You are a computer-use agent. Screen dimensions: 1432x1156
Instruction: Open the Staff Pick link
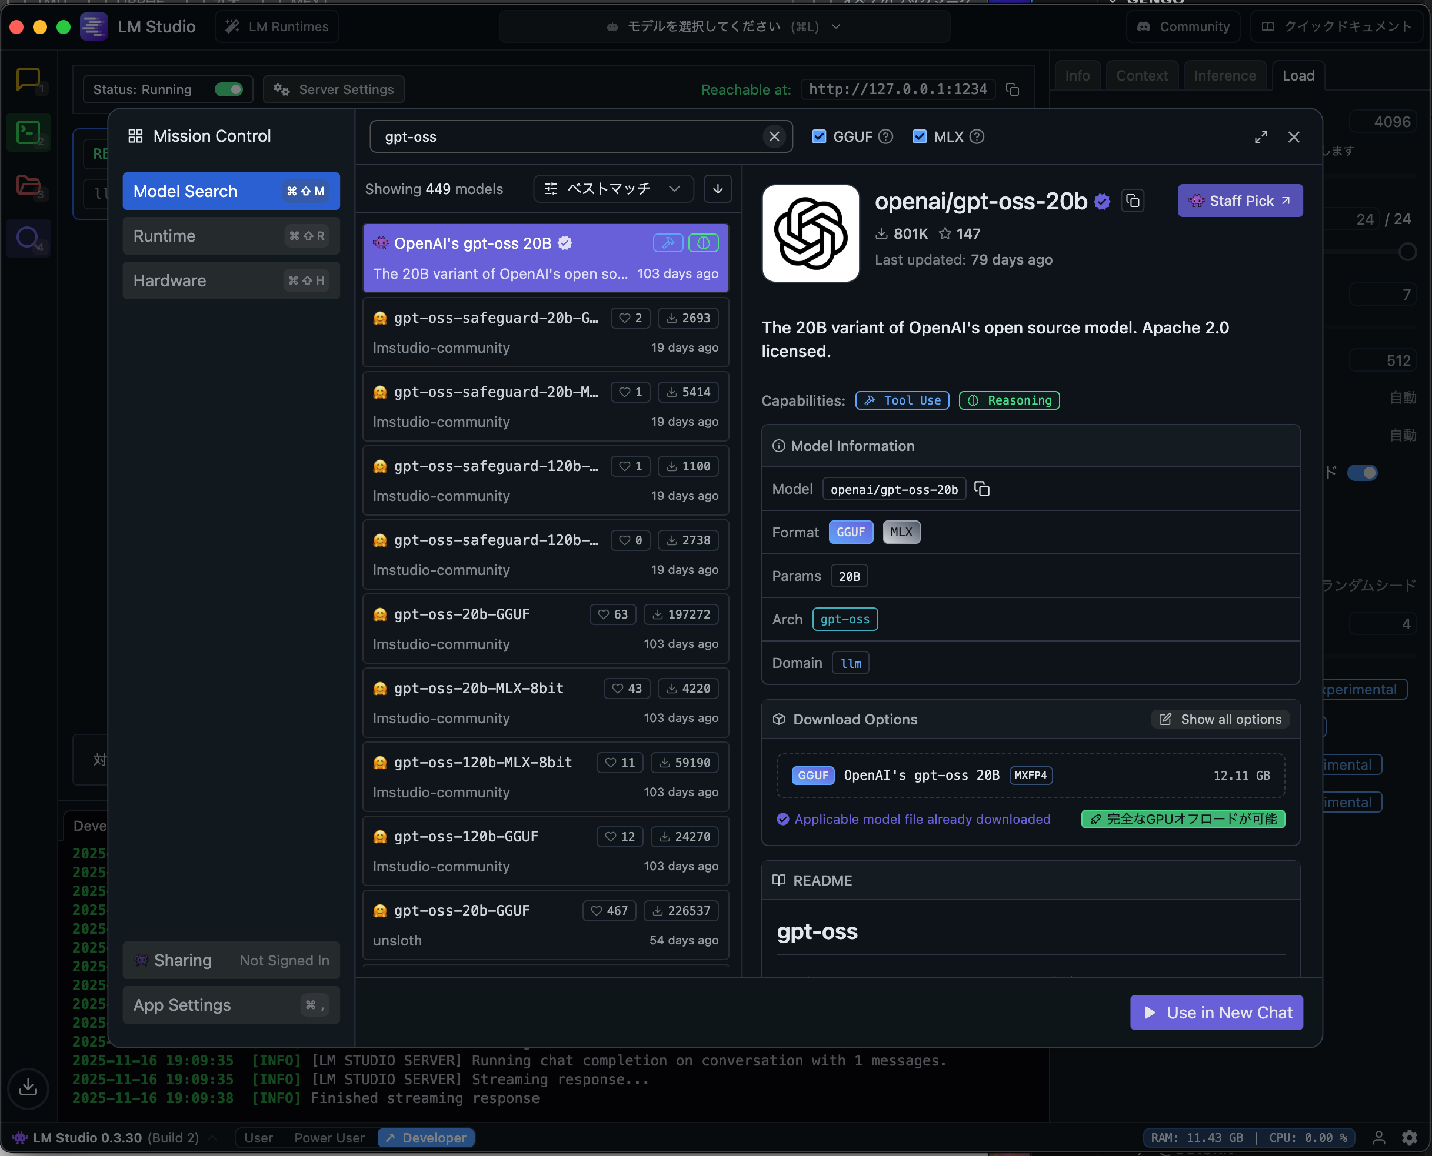click(1240, 201)
